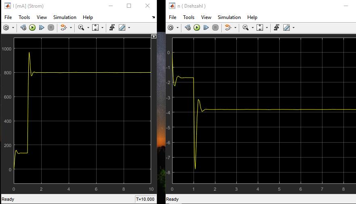Screen dimensions: 356x204
Task: Open Simulation menu in Drehzahl scope
Action: tap(229, 17)
